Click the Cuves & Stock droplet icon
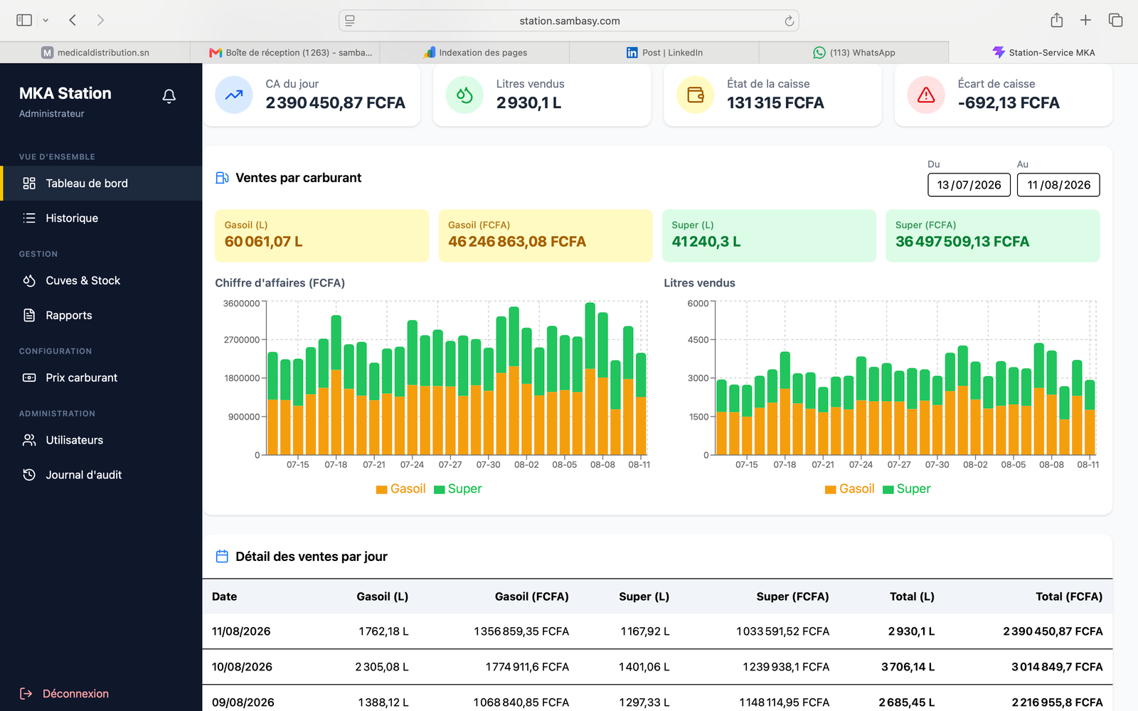1138x711 pixels. coord(29,281)
